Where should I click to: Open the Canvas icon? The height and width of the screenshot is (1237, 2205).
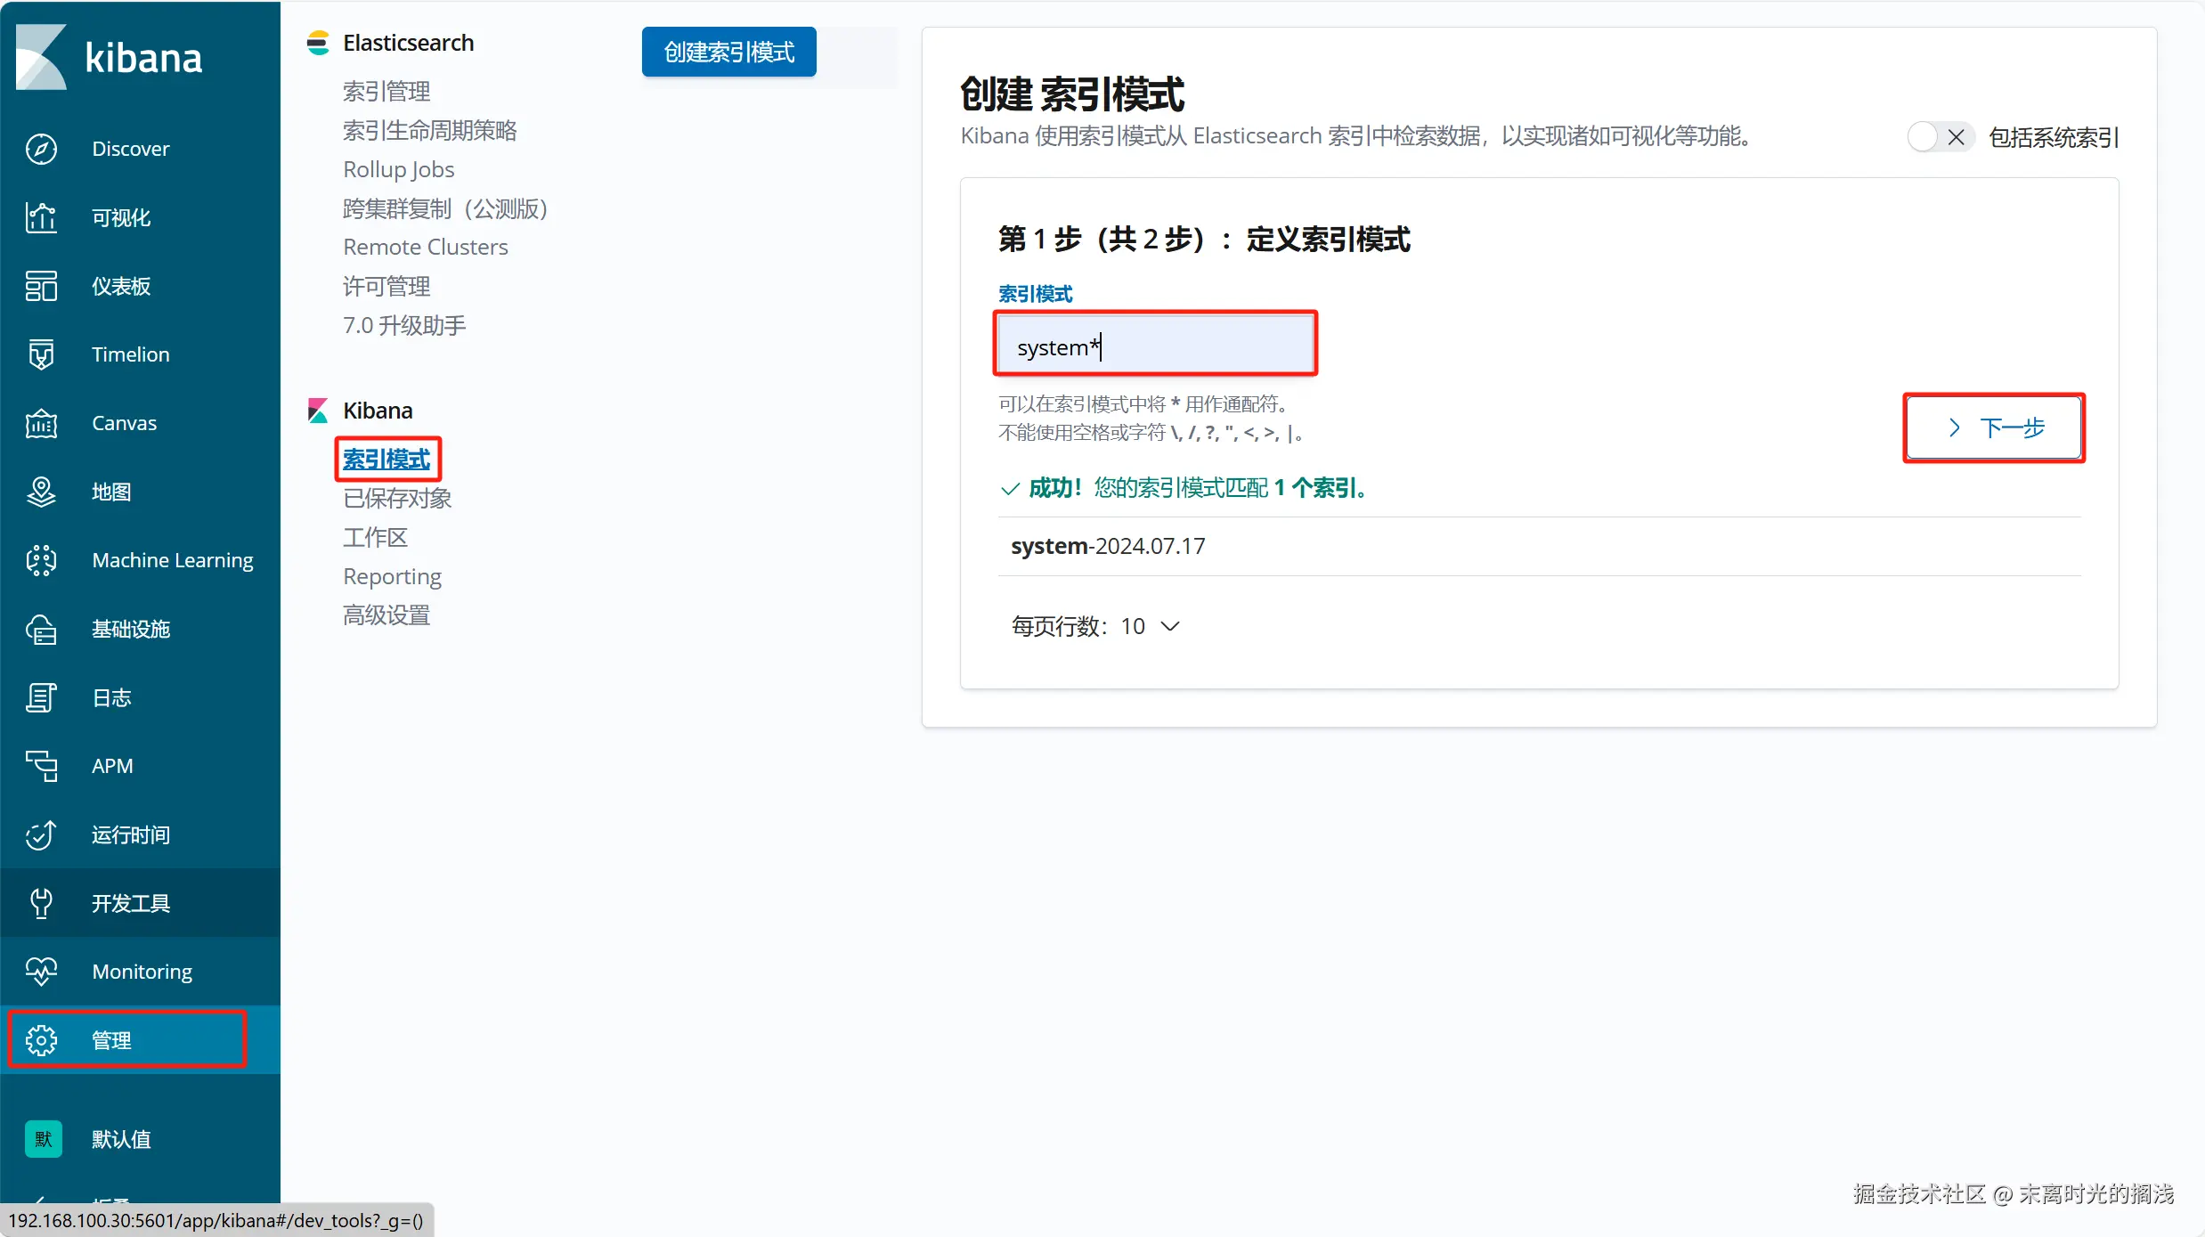tap(41, 423)
